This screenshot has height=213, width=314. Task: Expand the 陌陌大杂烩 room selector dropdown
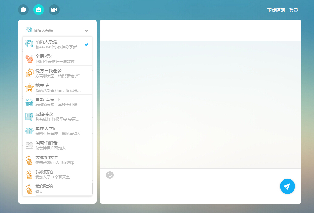pyautogui.click(x=86, y=30)
